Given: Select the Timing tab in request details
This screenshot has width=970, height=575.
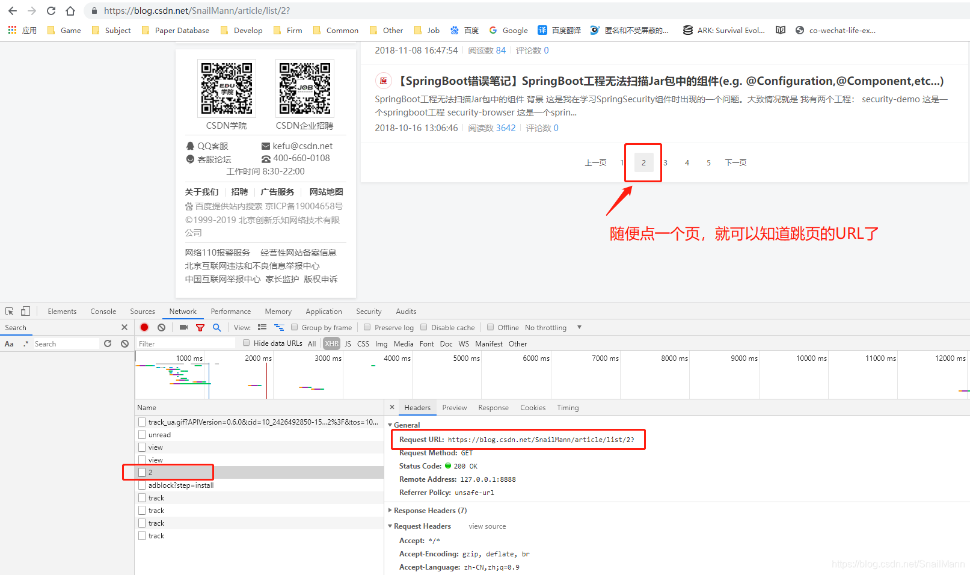Looking at the screenshot, I should point(568,407).
